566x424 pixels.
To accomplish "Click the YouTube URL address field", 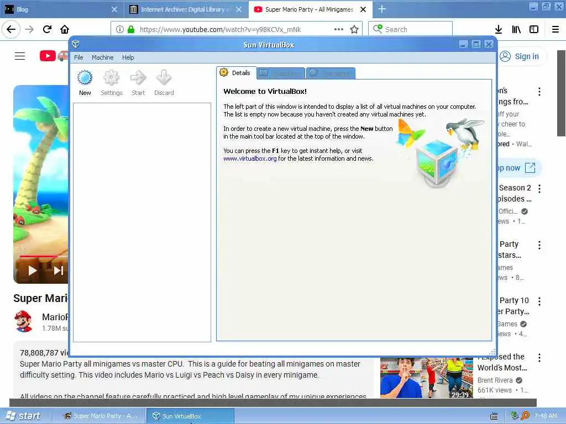I will [x=220, y=30].
